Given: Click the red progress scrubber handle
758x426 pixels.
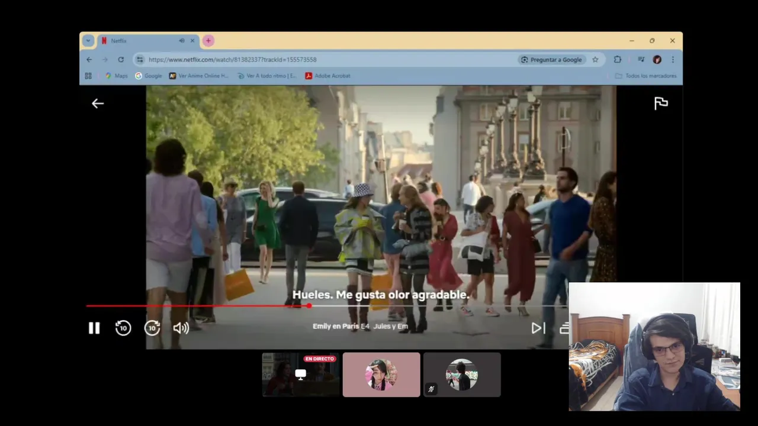Looking at the screenshot, I should (309, 306).
